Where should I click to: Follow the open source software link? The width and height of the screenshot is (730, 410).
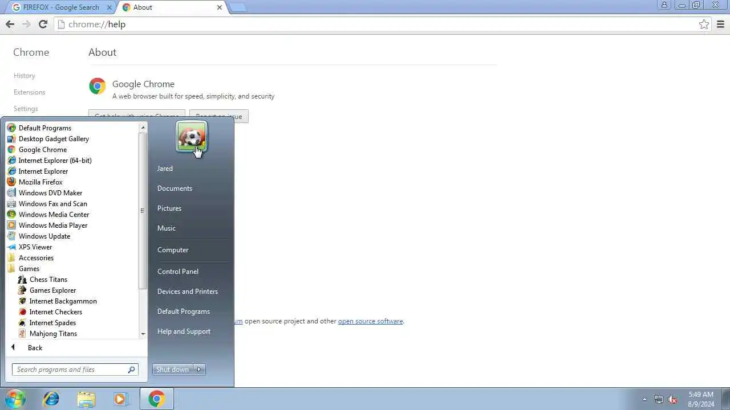pos(370,321)
